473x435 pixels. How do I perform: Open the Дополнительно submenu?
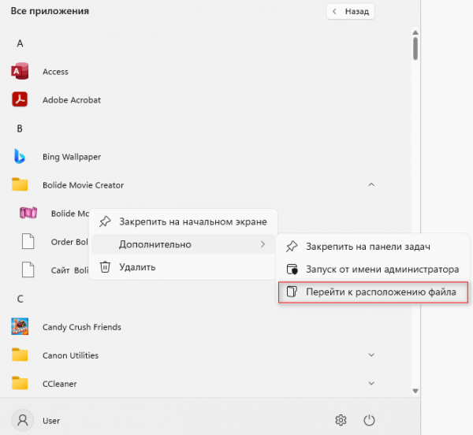(x=183, y=244)
